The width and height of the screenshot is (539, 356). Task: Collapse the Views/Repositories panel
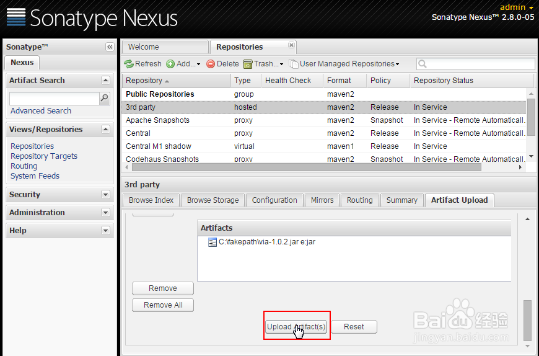[105, 130]
